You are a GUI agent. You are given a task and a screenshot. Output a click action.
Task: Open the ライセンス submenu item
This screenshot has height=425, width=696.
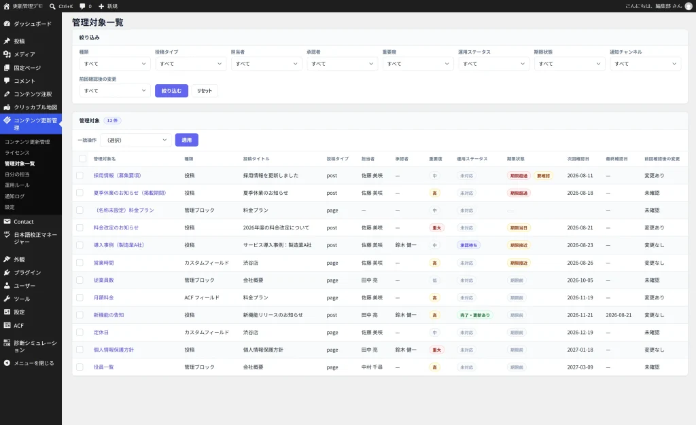(x=17, y=153)
